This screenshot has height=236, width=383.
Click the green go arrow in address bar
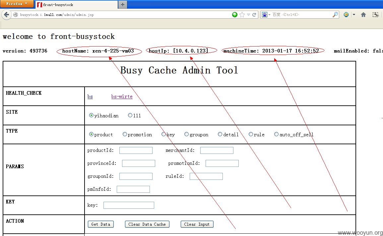coord(234,15)
